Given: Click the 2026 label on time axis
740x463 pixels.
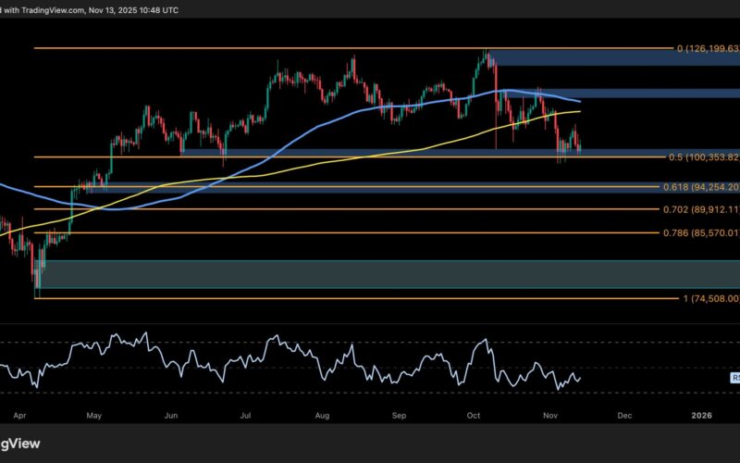Looking at the screenshot, I should click(x=702, y=417).
